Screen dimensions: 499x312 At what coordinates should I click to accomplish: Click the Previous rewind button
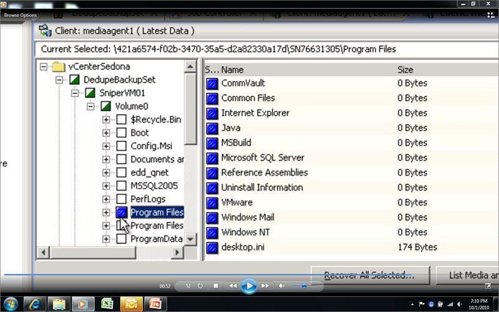(233, 286)
